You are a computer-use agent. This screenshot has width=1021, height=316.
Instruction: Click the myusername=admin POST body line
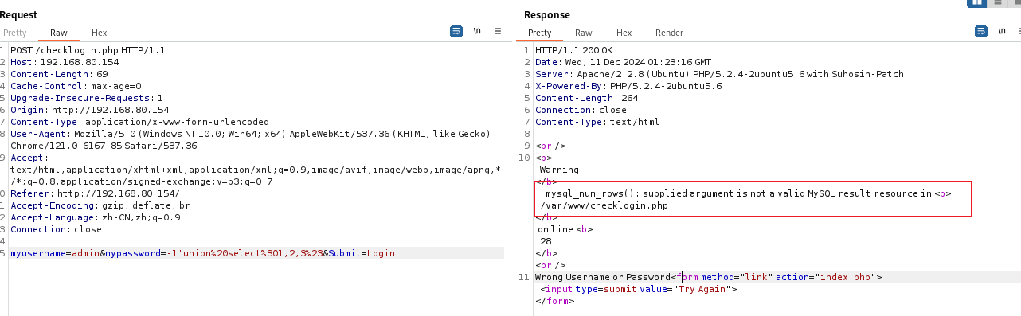click(x=202, y=253)
